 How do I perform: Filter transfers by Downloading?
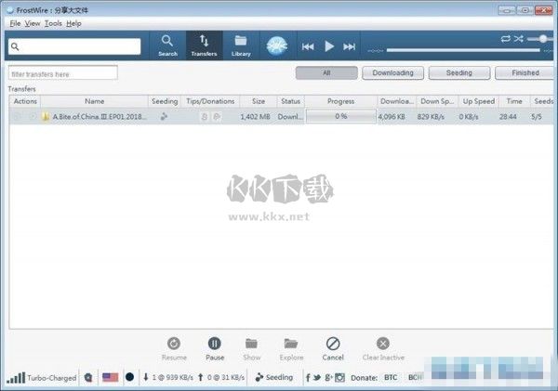pyautogui.click(x=392, y=72)
